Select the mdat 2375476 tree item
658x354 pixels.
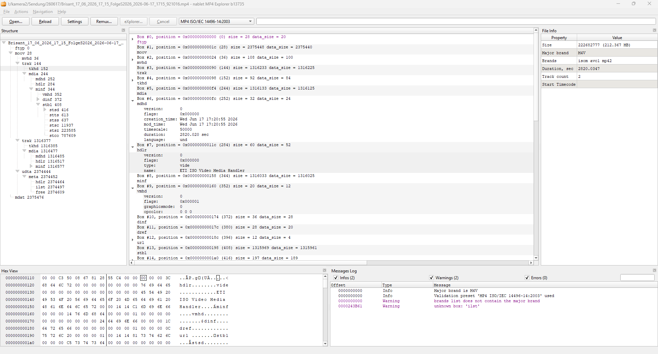(x=29, y=197)
